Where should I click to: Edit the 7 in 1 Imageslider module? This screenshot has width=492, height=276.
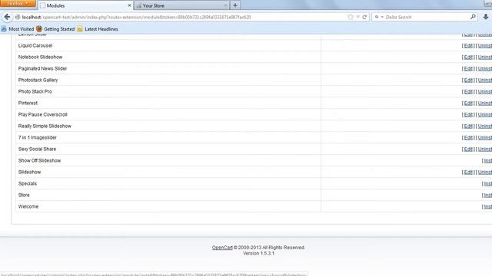tap(468, 138)
